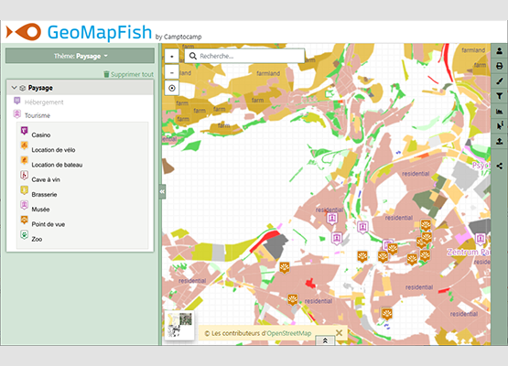508x366 pixels.
Task: Activate the geolocation button
Action: click(172, 88)
